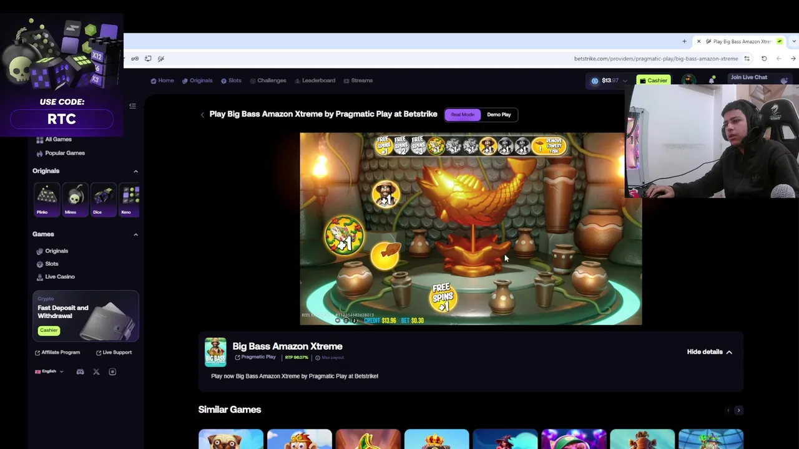Click the browser back arrow
The width and height of the screenshot is (799, 449).
pyautogui.click(x=779, y=59)
